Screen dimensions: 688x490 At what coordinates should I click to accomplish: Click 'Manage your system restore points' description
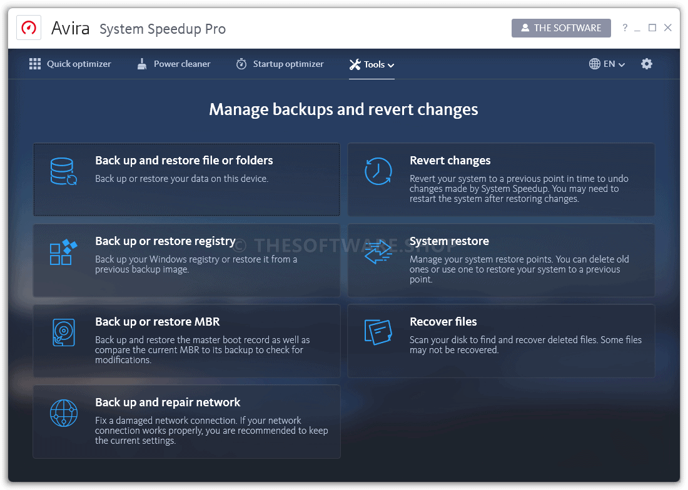(x=519, y=269)
